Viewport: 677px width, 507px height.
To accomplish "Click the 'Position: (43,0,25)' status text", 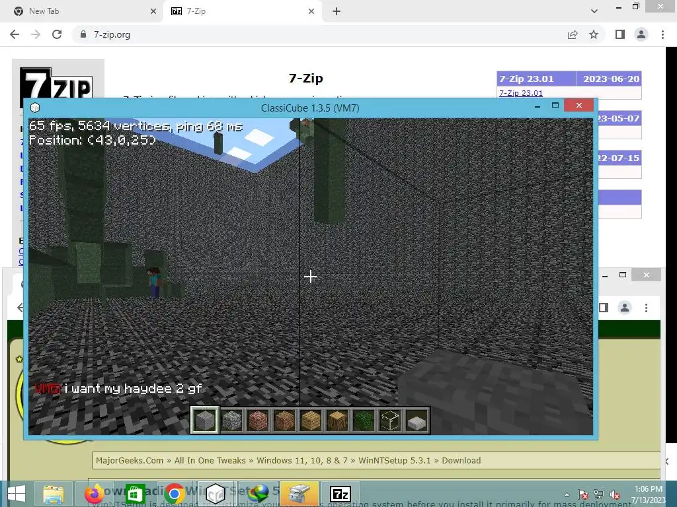I will 92,140.
